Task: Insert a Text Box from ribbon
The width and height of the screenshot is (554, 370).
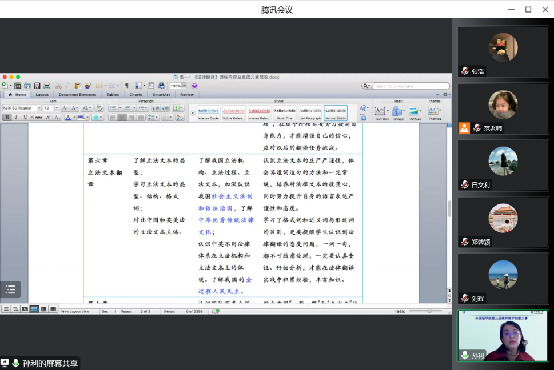Action: (381, 112)
